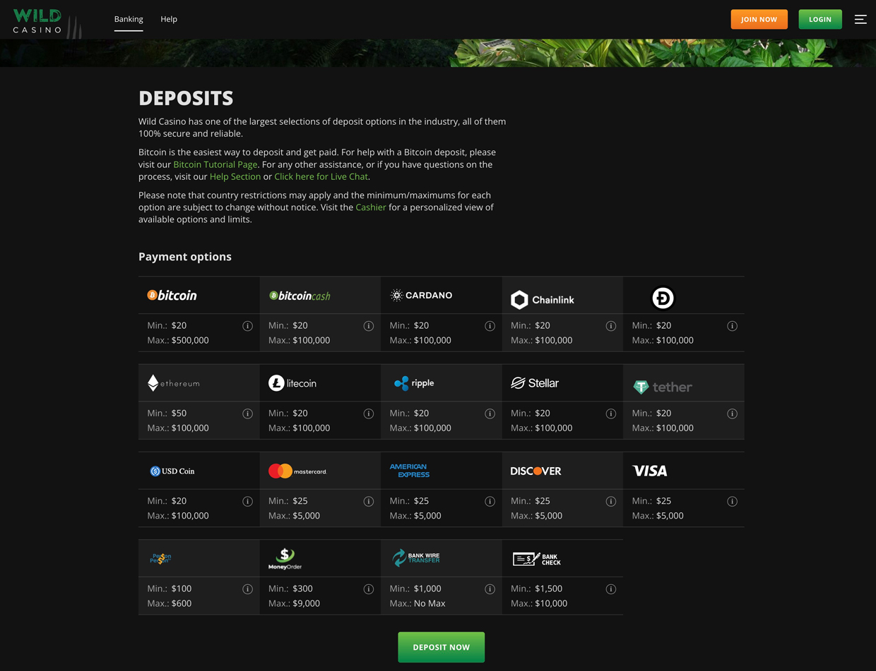The width and height of the screenshot is (876, 671).
Task: Click the Litecoin logo
Action: tap(292, 383)
